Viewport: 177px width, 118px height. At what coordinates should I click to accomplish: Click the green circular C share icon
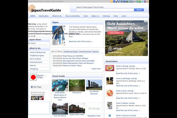(140, 1)
